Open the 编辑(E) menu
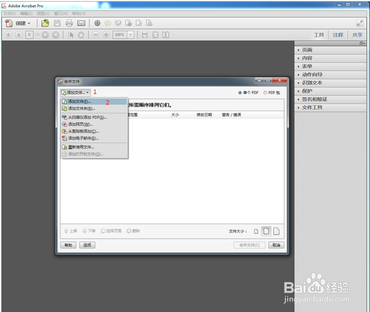This screenshot has height=312, width=370. [x=26, y=13]
